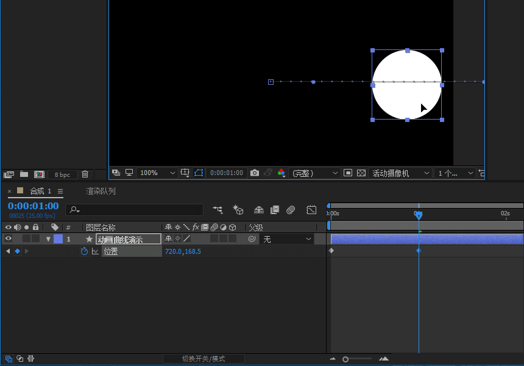
Task: Click the solo column header dot
Action: point(26,227)
